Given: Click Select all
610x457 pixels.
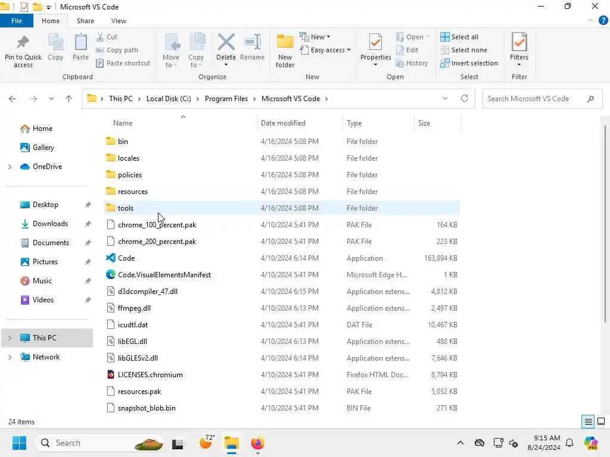Looking at the screenshot, I should tap(459, 37).
